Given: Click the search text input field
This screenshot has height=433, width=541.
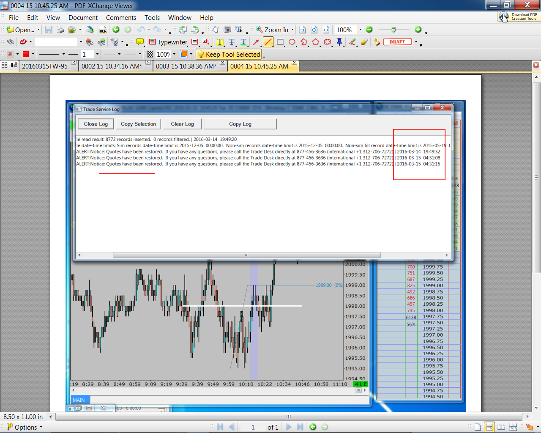Looking at the screenshot, I should (56, 42).
